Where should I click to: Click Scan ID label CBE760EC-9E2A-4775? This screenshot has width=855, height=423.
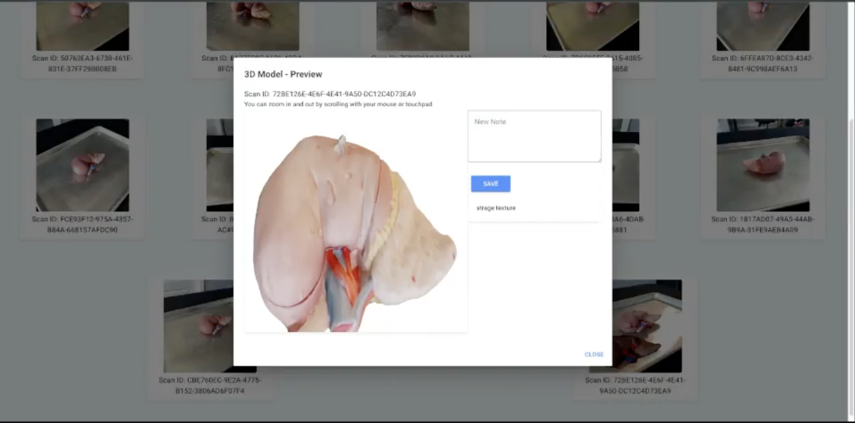click(210, 385)
